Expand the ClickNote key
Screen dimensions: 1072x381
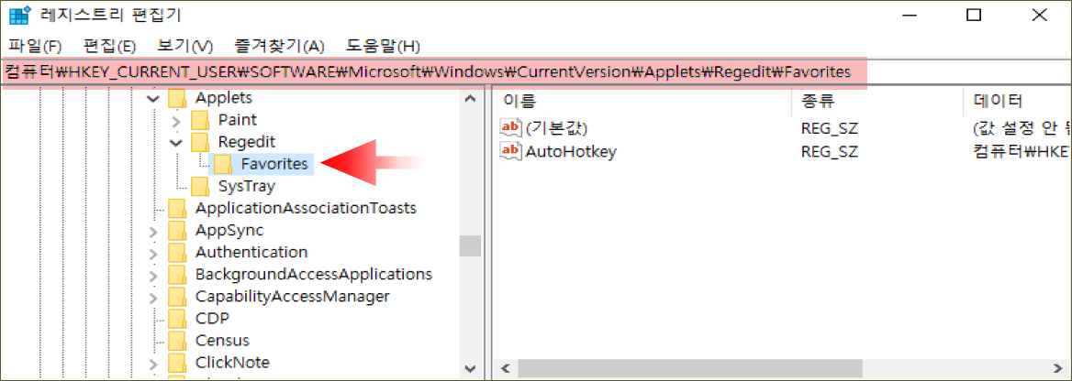(153, 363)
